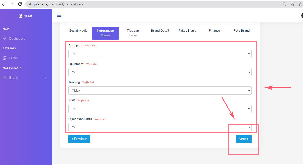Screen dimensions: 303x165
Task: Click the Previous button
Action: (x=79, y=139)
